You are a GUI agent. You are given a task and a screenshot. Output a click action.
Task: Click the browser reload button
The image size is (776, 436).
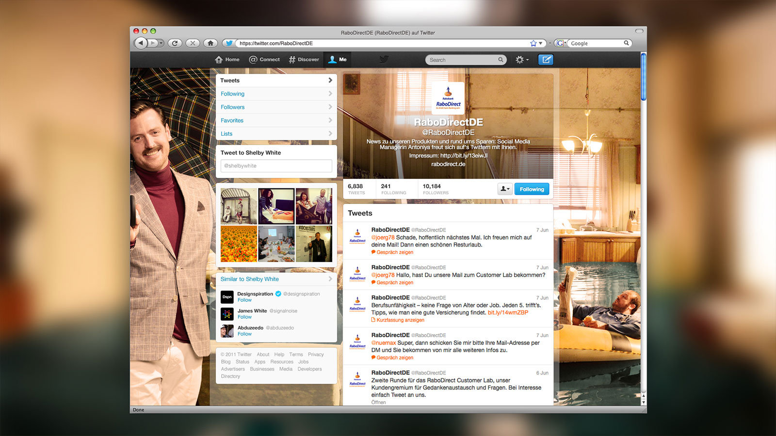tap(175, 43)
